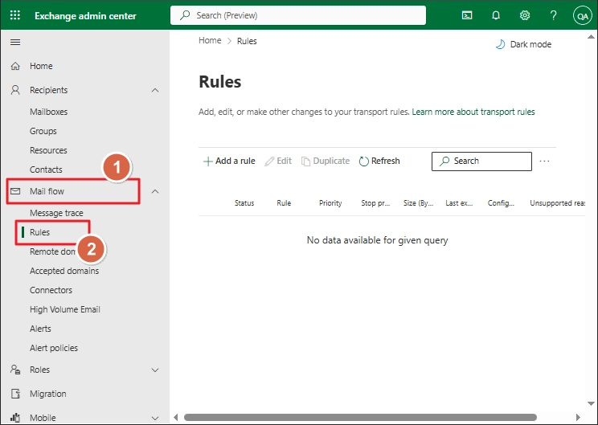Screen dimensions: 598x425
Task: Focus the top Search (Preview) field
Action: [298, 15]
